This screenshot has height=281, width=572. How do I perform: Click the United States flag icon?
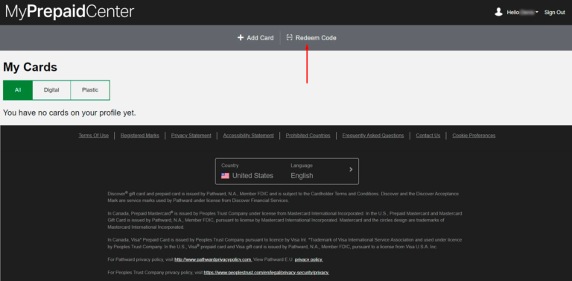[x=225, y=176]
